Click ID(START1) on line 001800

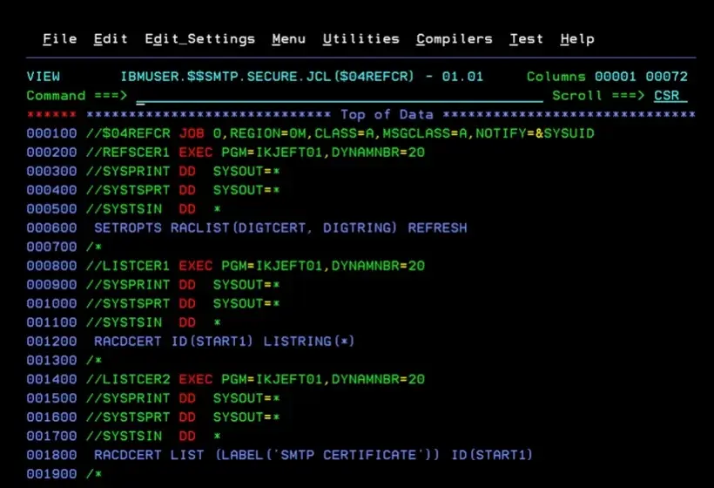(492, 455)
